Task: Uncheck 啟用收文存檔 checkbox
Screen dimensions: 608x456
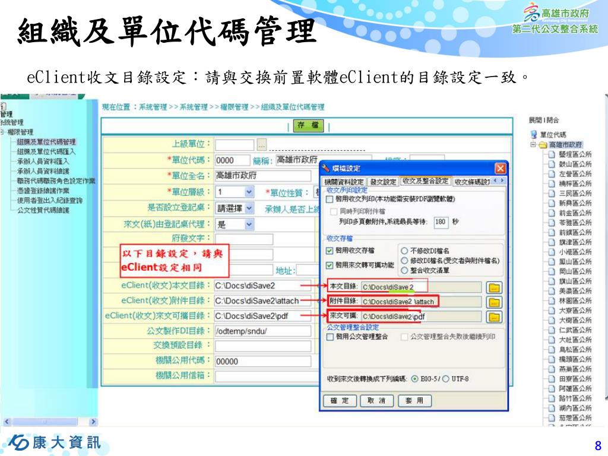Action: 330,251
